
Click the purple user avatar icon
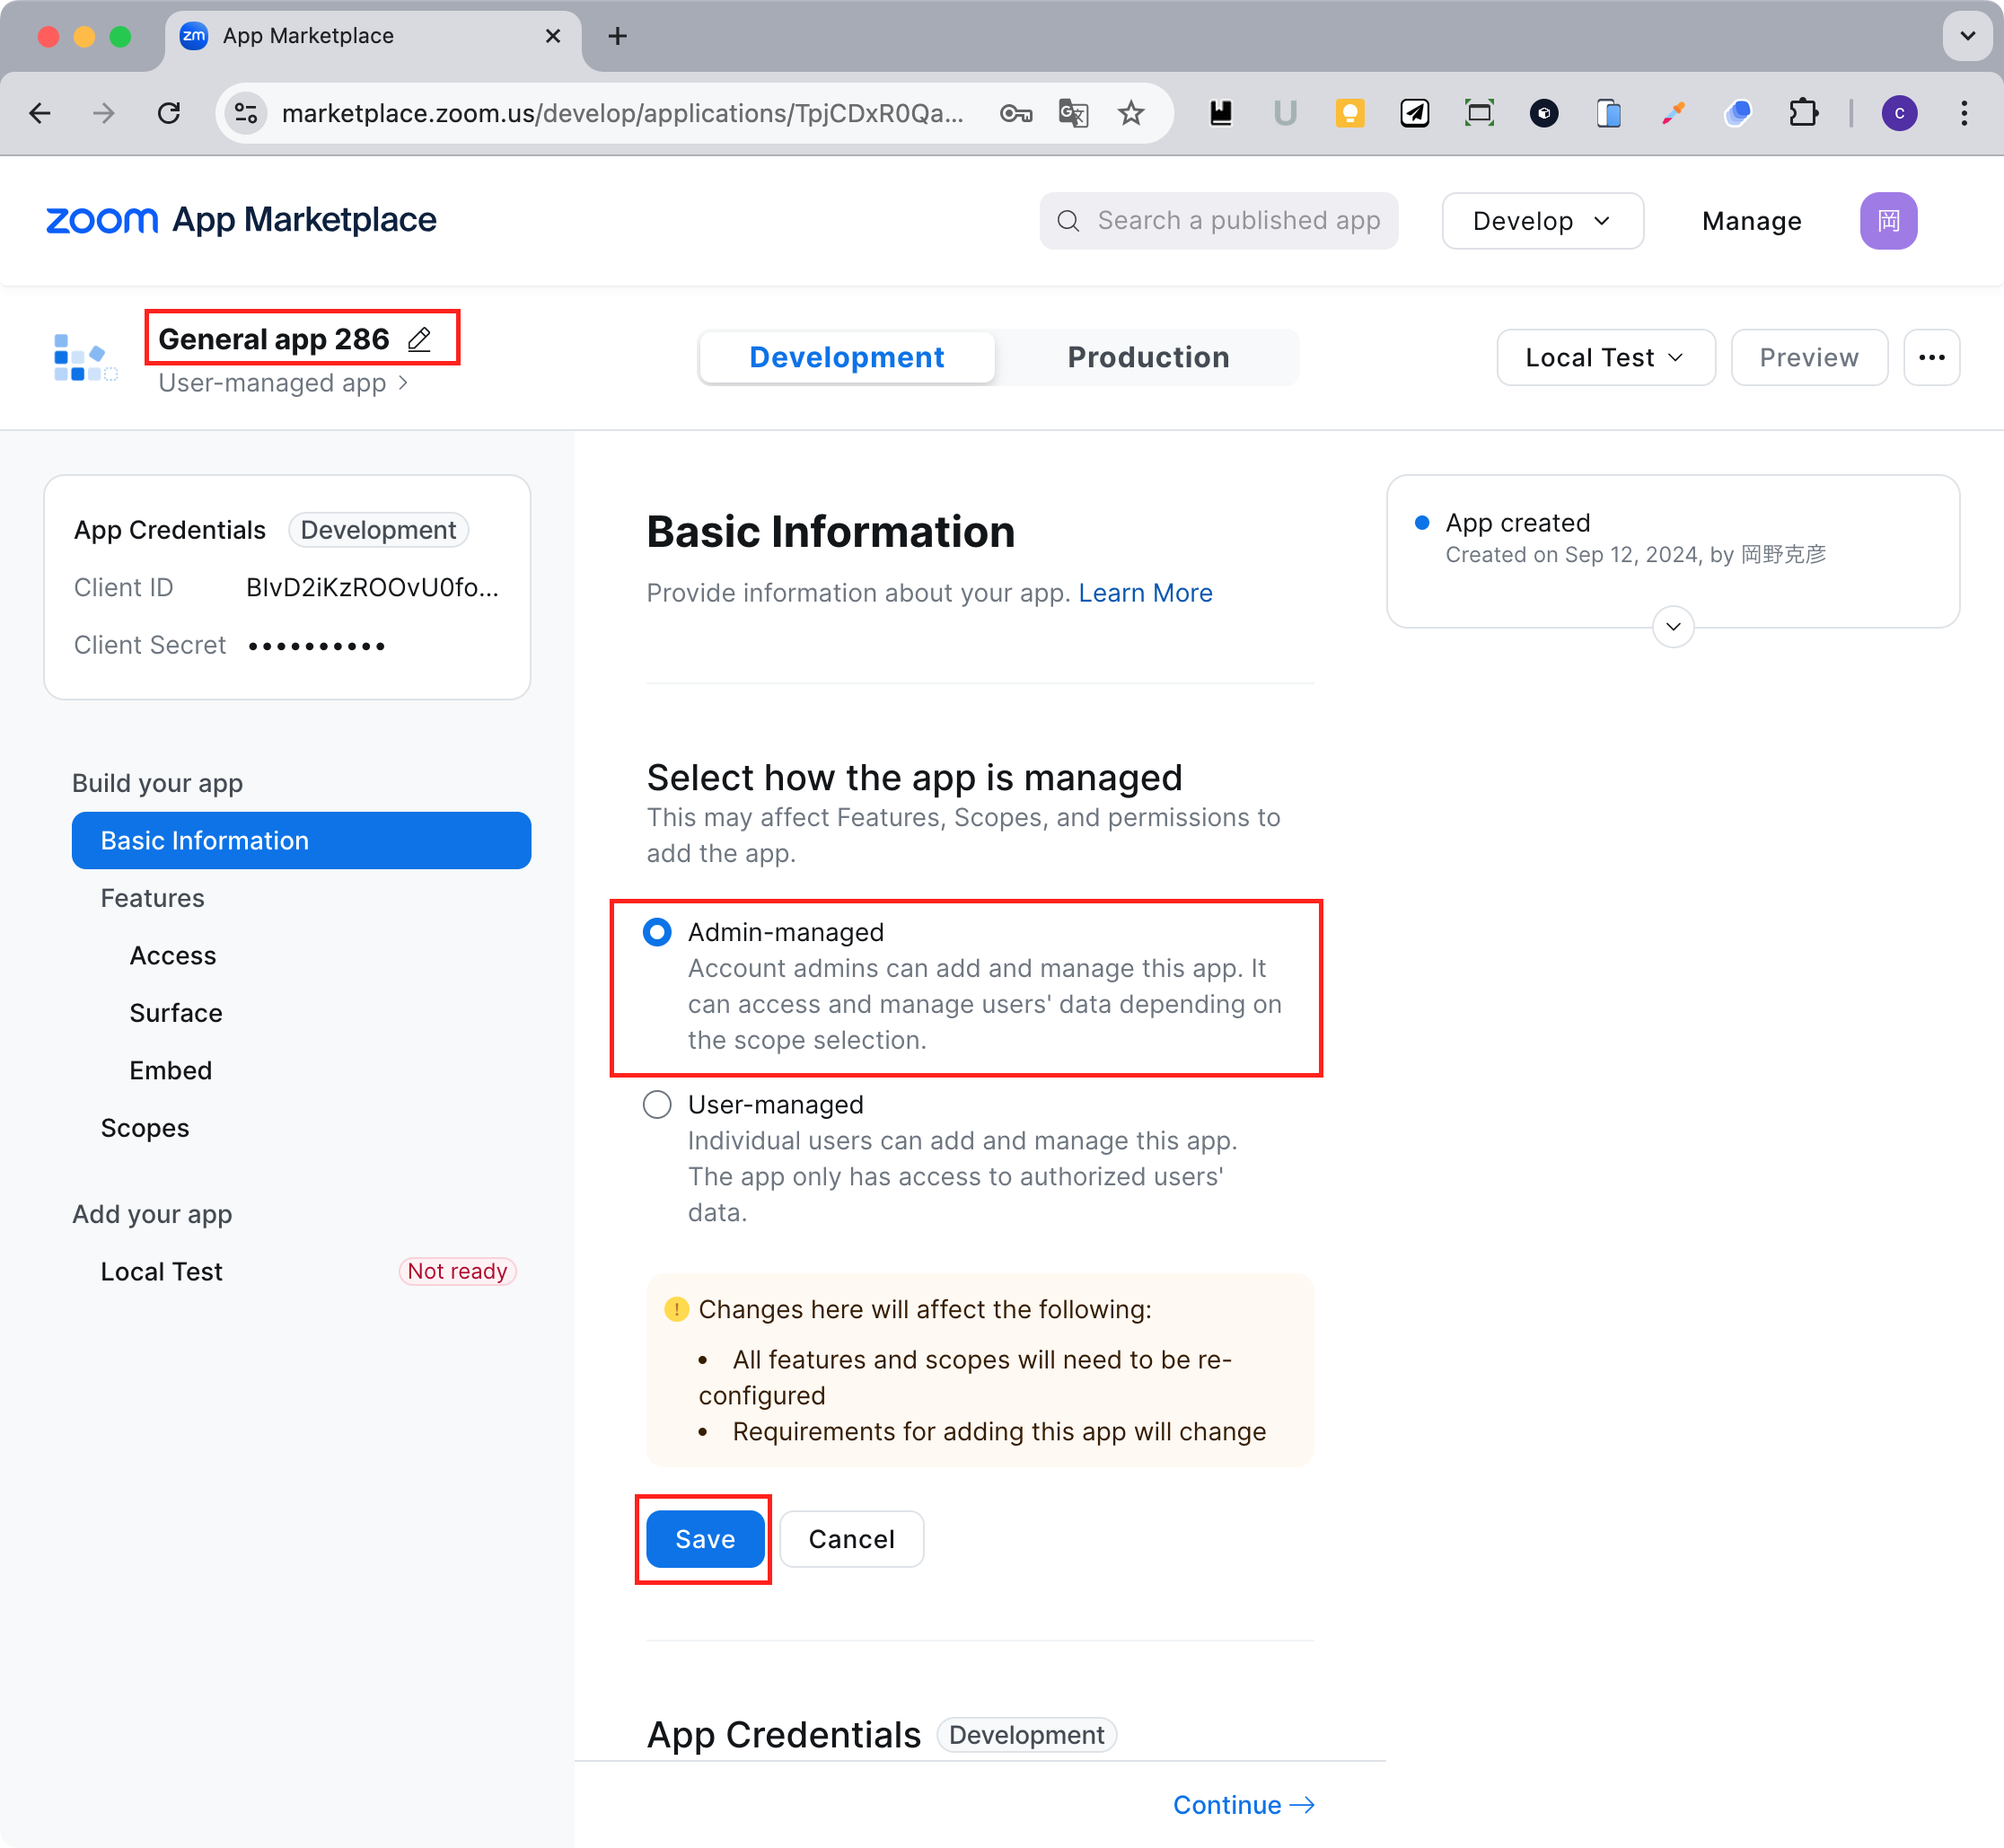click(1887, 221)
